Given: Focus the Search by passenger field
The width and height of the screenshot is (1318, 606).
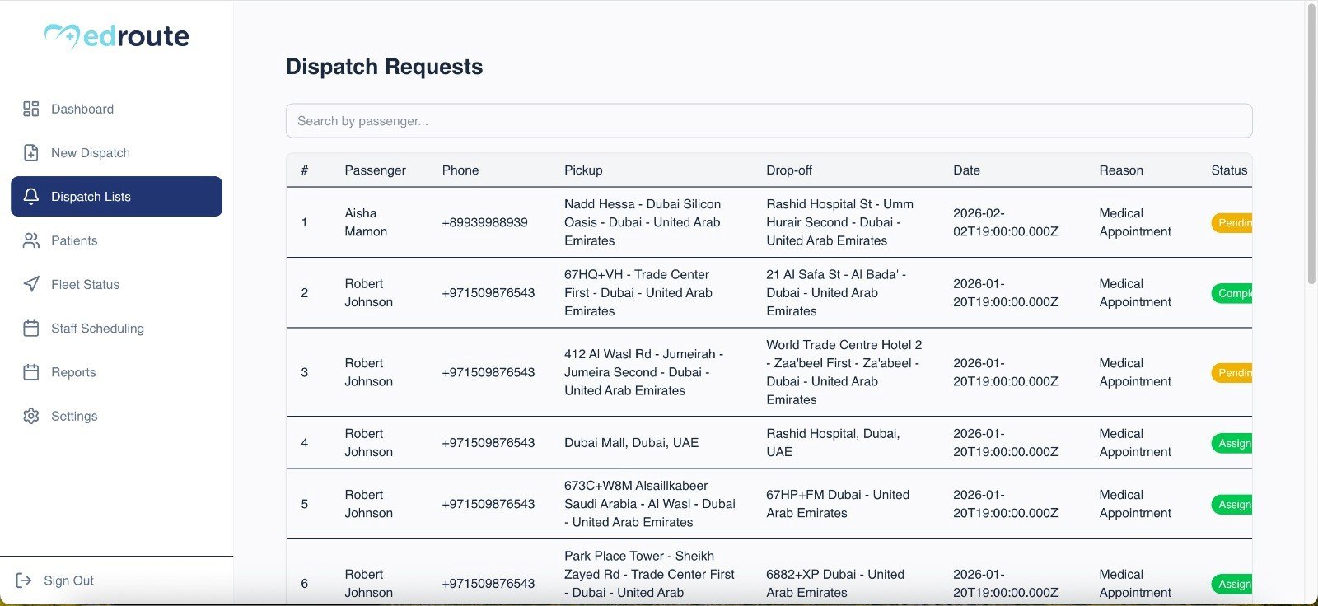Looking at the screenshot, I should coord(769,120).
